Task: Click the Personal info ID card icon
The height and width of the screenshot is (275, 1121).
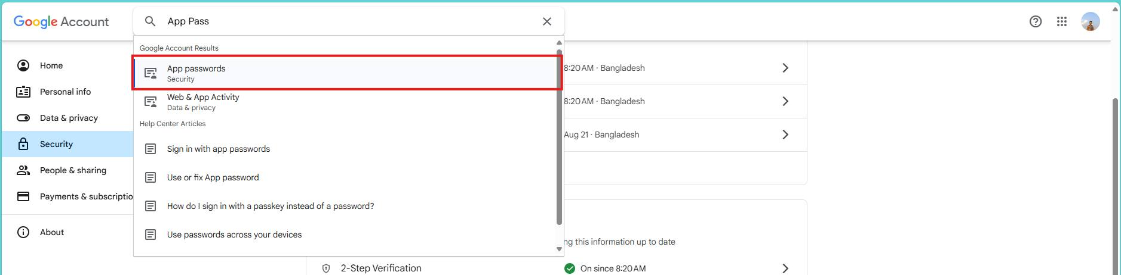Action: coord(23,92)
